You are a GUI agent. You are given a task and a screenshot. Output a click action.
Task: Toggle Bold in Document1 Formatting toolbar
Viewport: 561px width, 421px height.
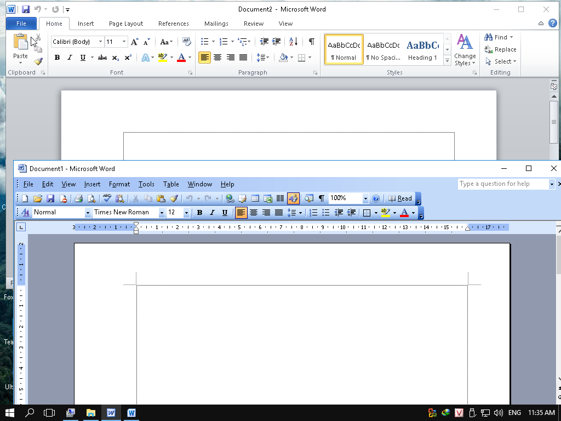click(199, 213)
